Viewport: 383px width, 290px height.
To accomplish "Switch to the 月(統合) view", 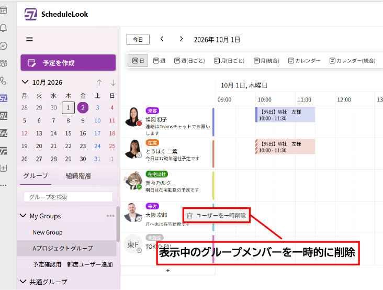I will pos(266,61).
